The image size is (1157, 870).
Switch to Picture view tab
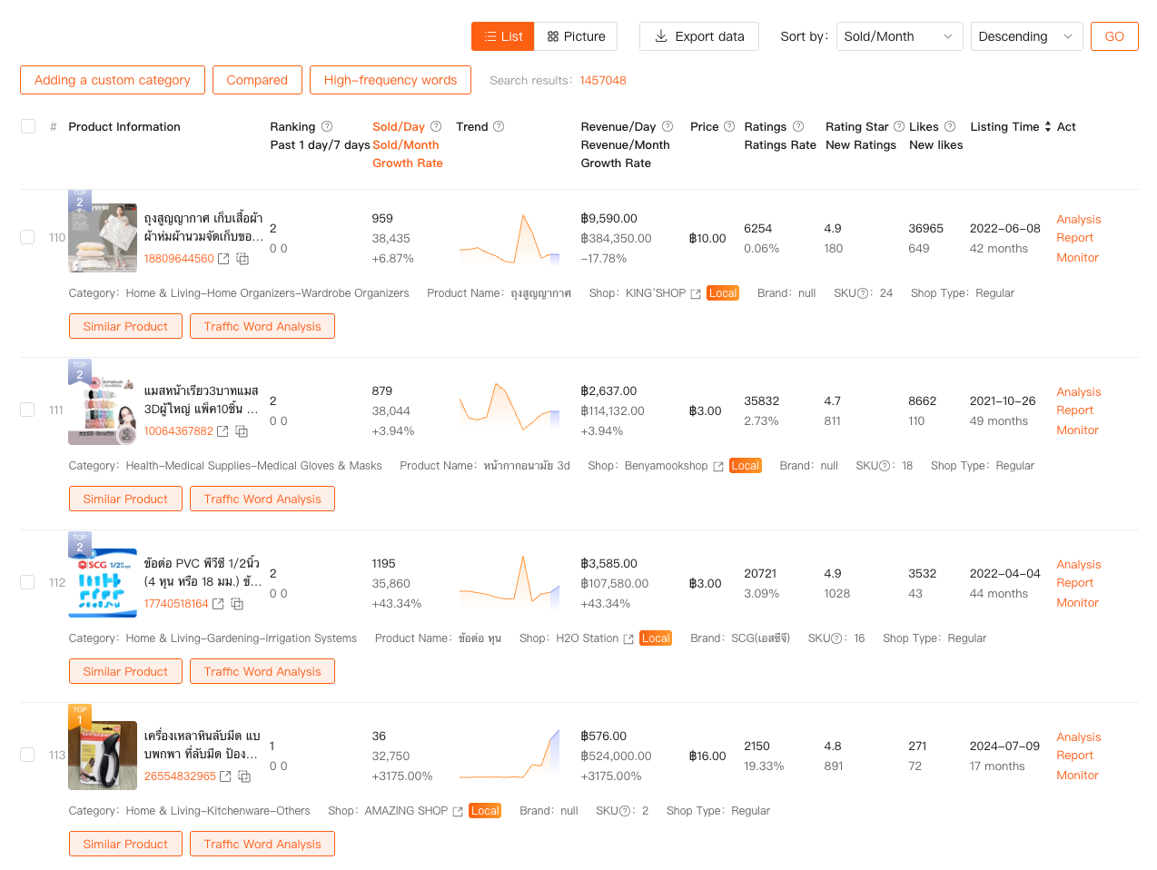point(576,36)
